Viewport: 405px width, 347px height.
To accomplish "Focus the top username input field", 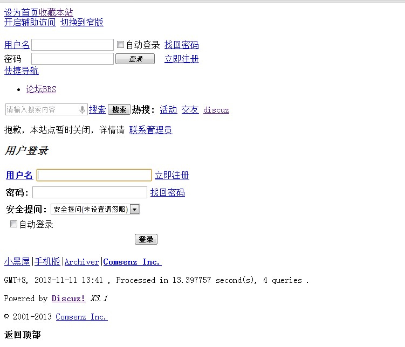I will [x=72, y=45].
